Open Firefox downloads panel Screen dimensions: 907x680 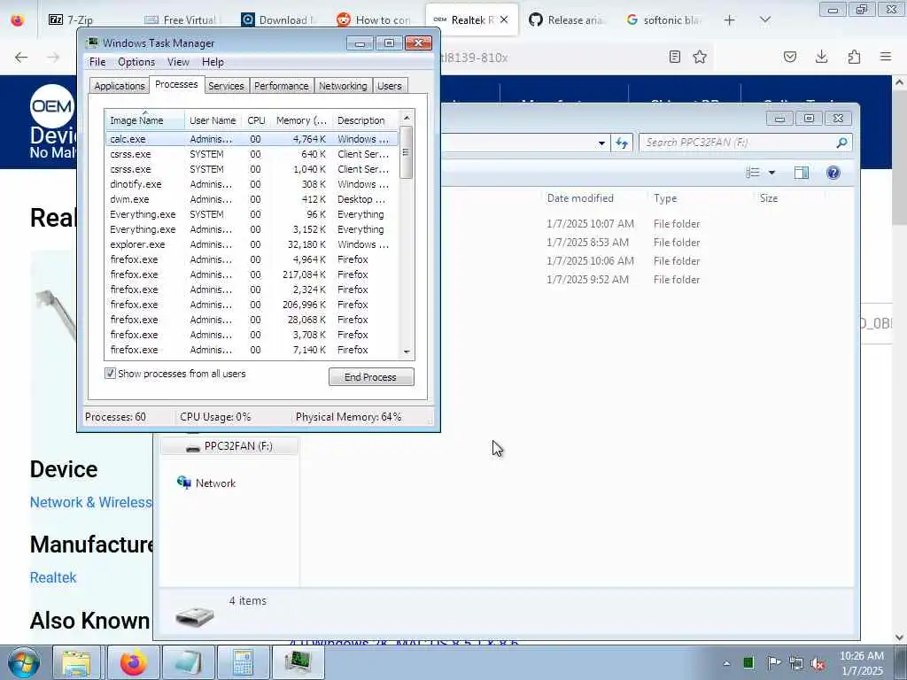[821, 57]
